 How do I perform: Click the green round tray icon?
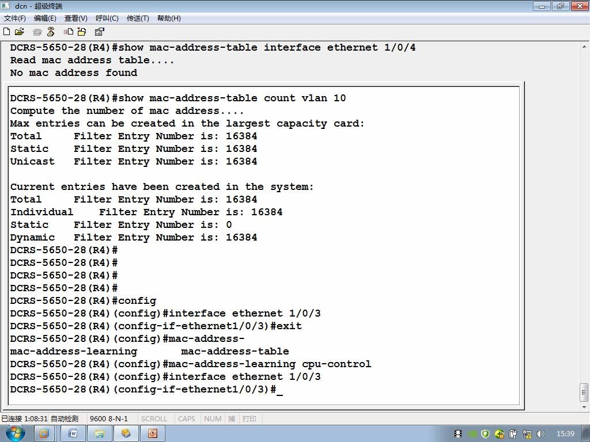[x=472, y=434]
